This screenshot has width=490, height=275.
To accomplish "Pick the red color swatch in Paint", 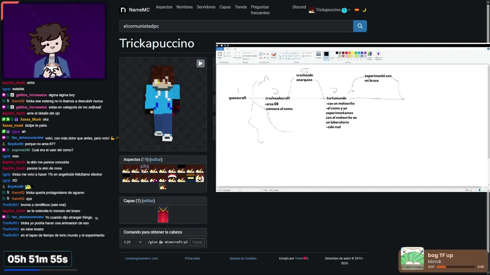I will pyautogui.click(x=346, y=53).
